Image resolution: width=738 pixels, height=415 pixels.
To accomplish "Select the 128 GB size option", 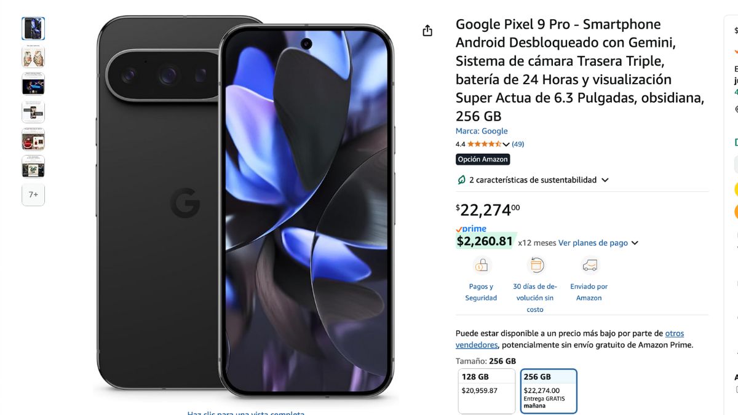I will (x=486, y=391).
